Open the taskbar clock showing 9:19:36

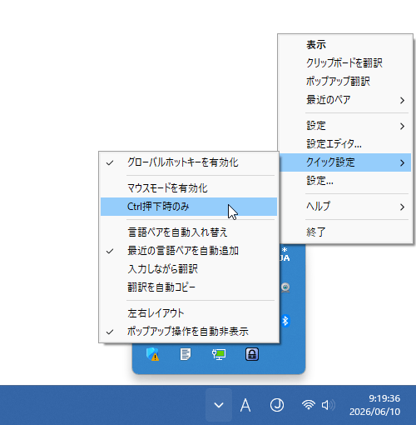pos(375,405)
